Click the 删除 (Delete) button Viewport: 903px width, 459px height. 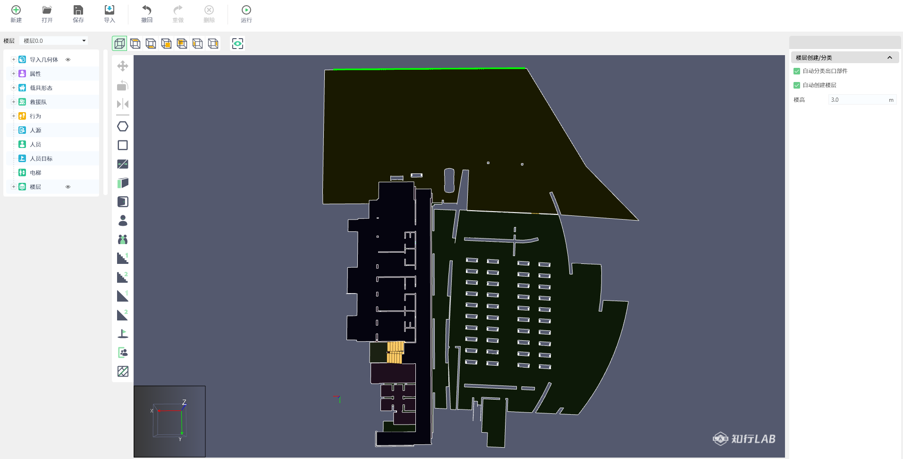pyautogui.click(x=209, y=14)
